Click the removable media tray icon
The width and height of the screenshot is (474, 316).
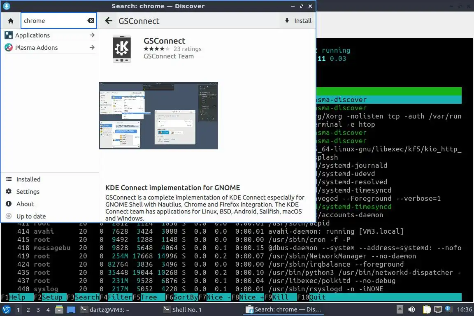(400, 309)
